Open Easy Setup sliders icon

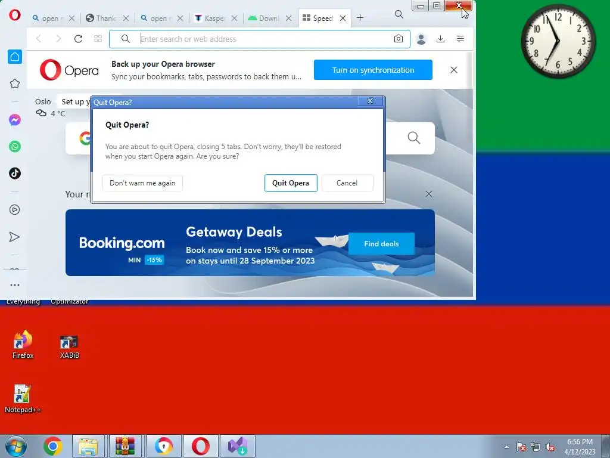pos(460,39)
